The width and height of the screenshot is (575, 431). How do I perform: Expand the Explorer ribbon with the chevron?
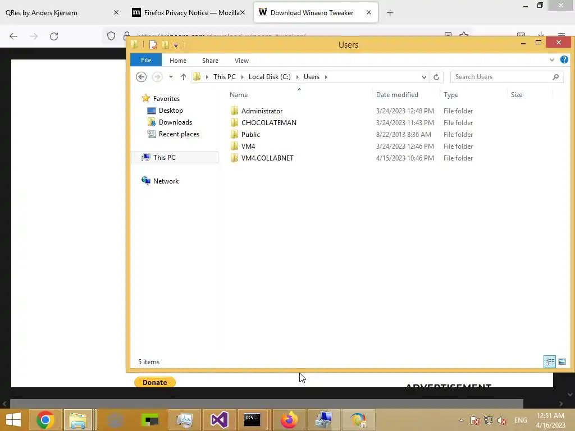[x=552, y=59]
